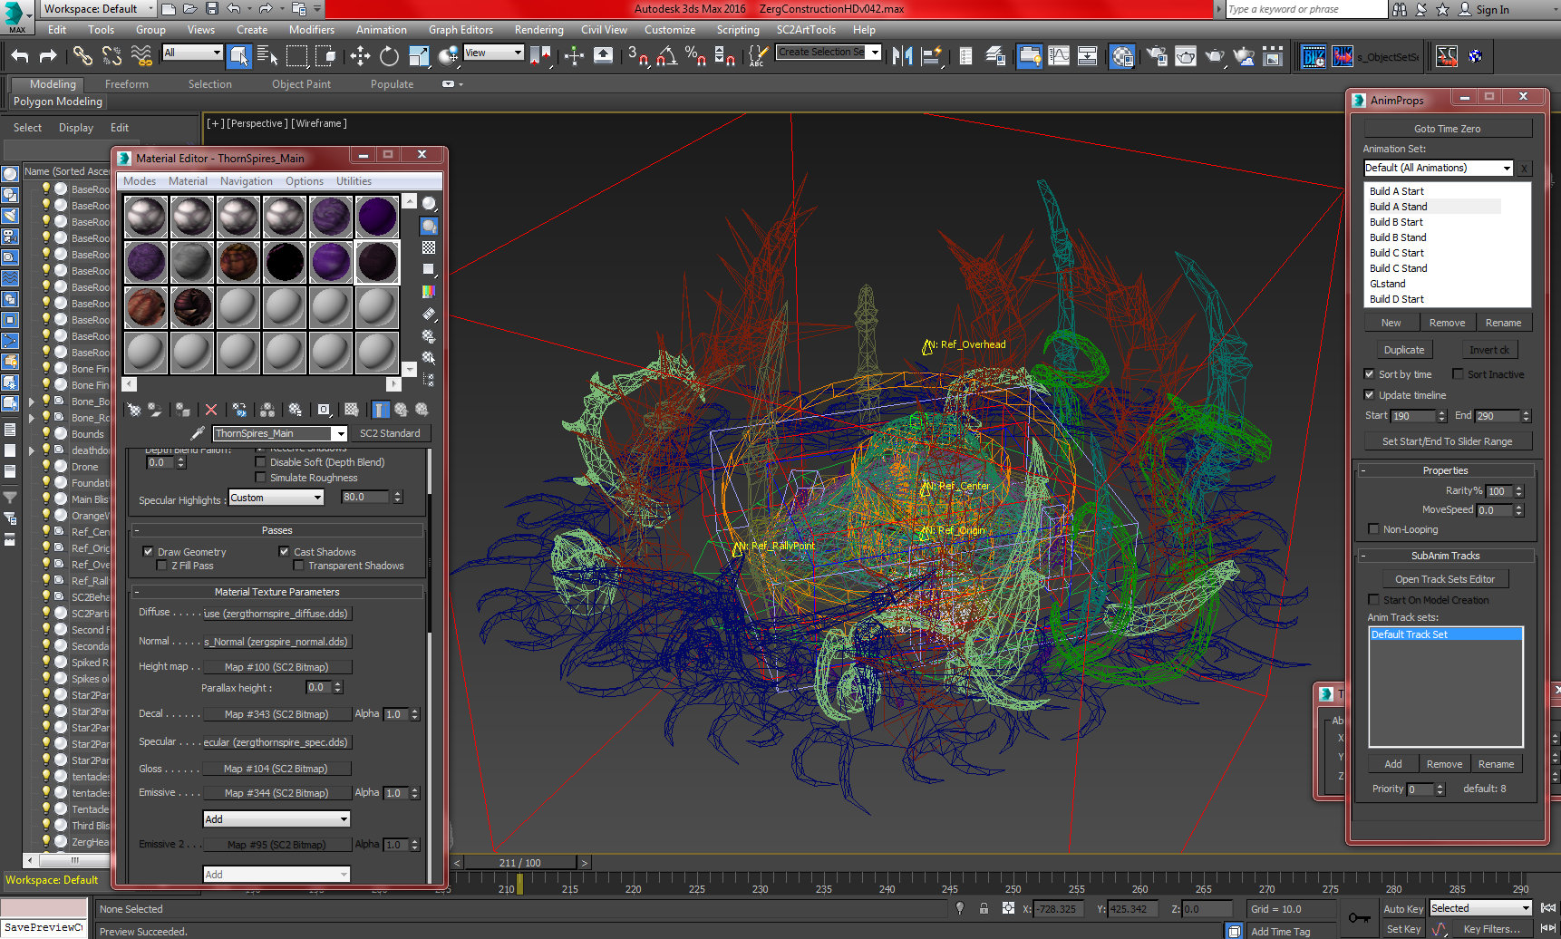Open Navigation menu in Material Editor
Screen dimensions: 1561x939
(x=246, y=181)
